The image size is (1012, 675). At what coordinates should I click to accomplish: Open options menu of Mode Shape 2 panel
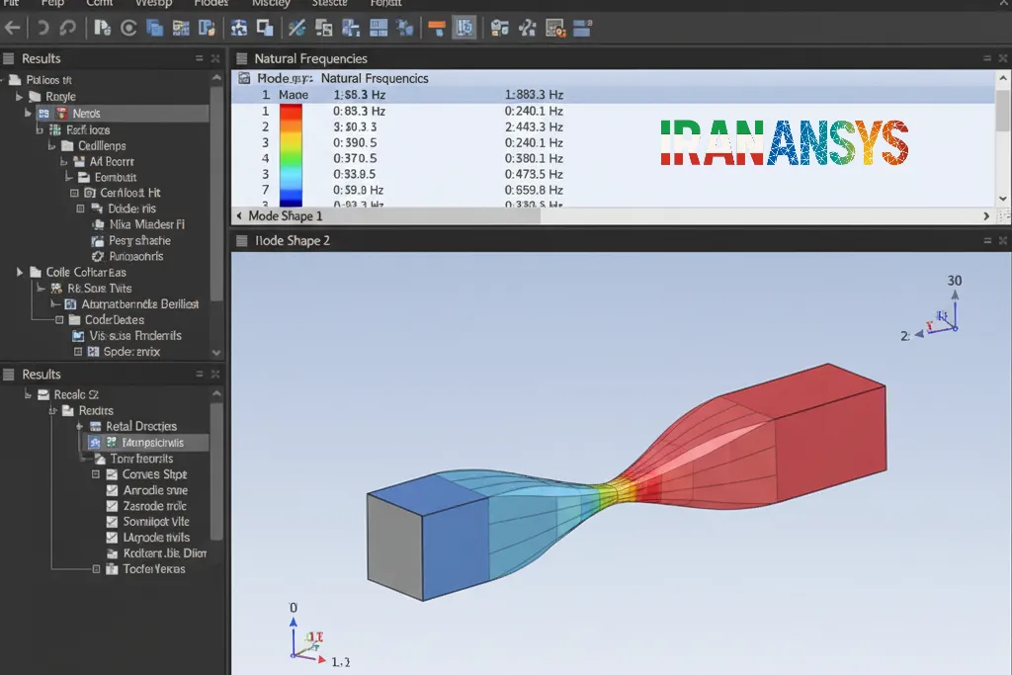(987, 241)
